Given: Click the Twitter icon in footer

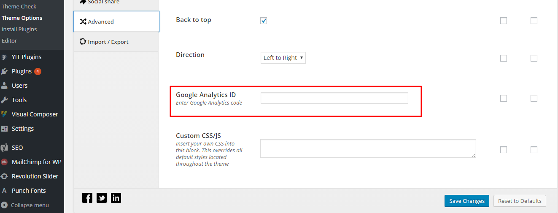Looking at the screenshot, I should point(102,198).
